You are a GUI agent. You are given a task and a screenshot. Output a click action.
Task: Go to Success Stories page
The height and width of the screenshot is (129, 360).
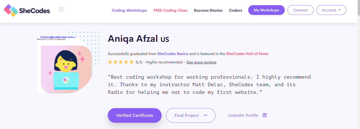coord(208,10)
